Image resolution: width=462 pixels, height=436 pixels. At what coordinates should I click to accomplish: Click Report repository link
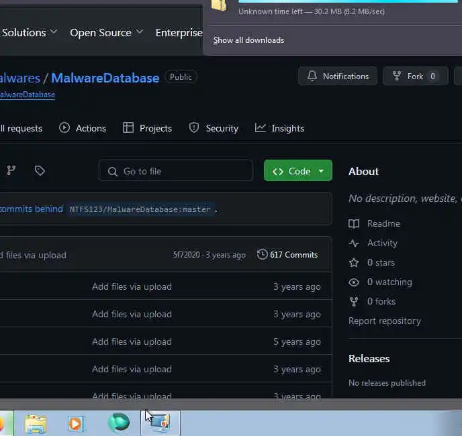[385, 321]
